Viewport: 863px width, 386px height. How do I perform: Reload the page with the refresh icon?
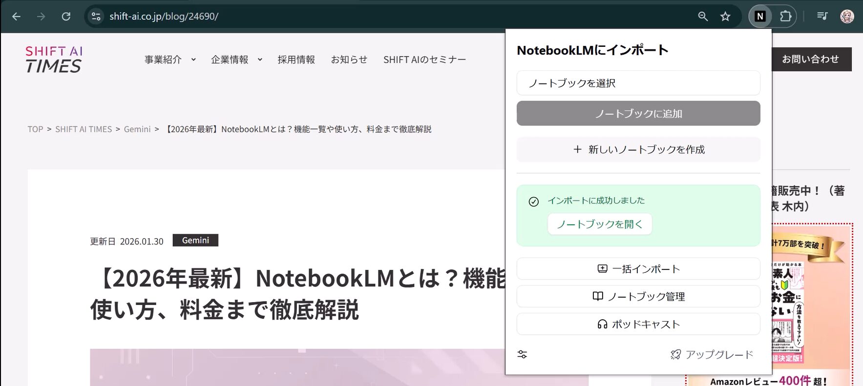[66, 17]
